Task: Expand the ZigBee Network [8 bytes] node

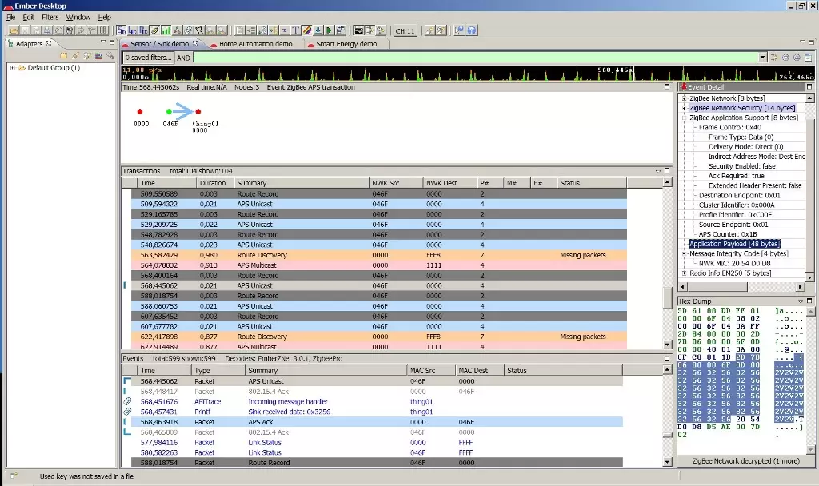Action: 684,98
